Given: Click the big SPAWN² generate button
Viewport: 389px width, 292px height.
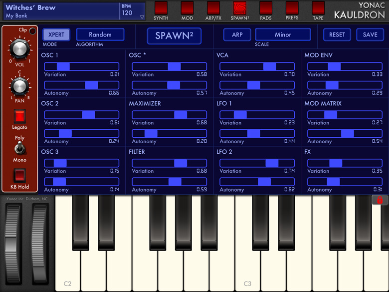Looking at the screenshot, I should [174, 36].
